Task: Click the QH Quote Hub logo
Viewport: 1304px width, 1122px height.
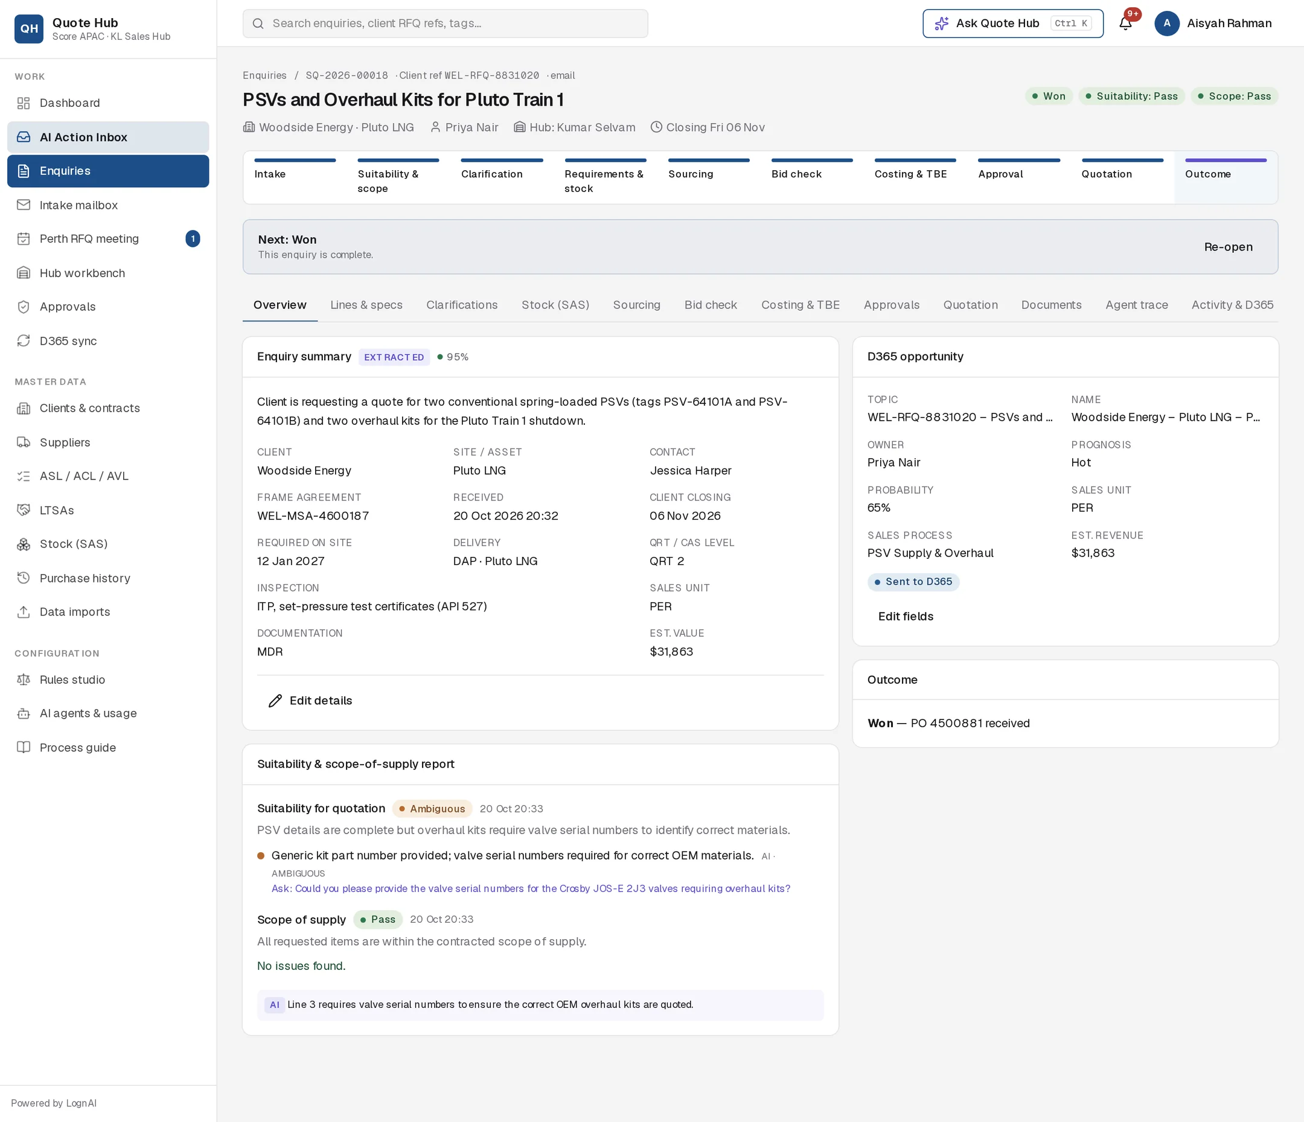Action: point(29,28)
